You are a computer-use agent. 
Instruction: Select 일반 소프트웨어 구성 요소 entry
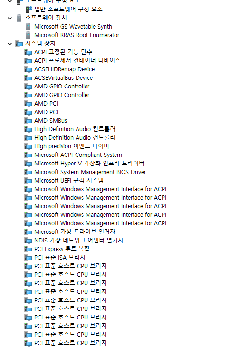coord(68,10)
